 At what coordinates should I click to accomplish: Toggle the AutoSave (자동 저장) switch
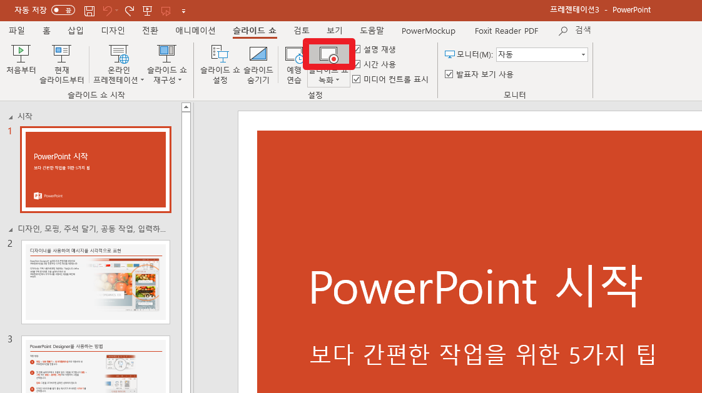tap(63, 10)
